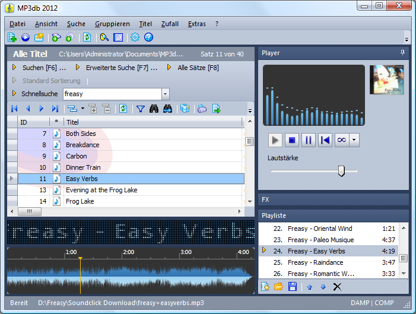
Task: Open the Suche menu
Action: [76, 24]
